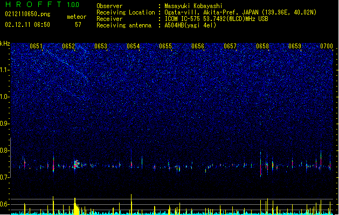Click the 0652 time marker
Screen dimensions: 339x215
click(x=68, y=46)
